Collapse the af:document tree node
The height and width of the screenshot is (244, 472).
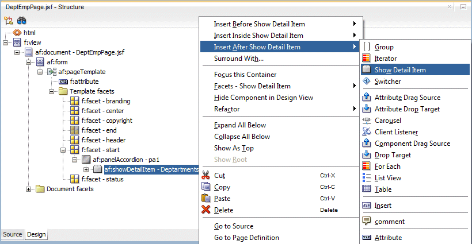click(x=17, y=52)
